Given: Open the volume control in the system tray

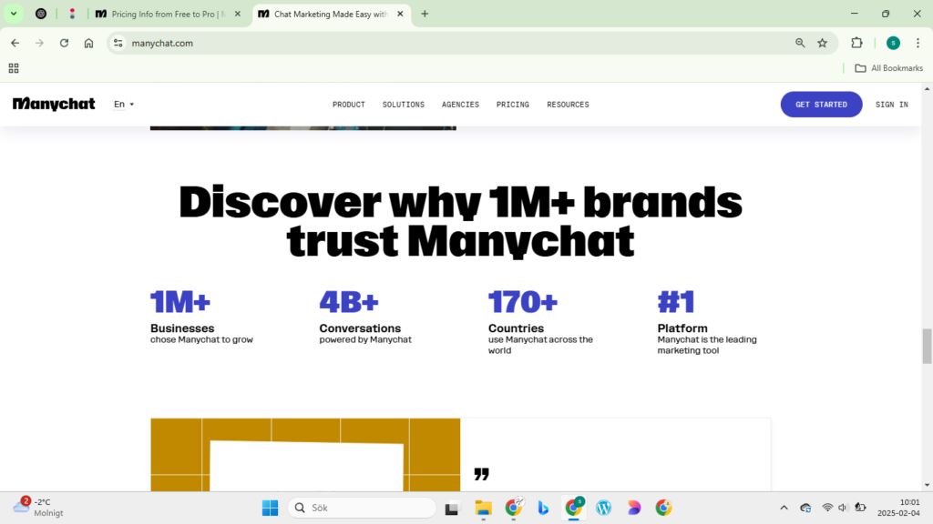Looking at the screenshot, I should (843, 508).
